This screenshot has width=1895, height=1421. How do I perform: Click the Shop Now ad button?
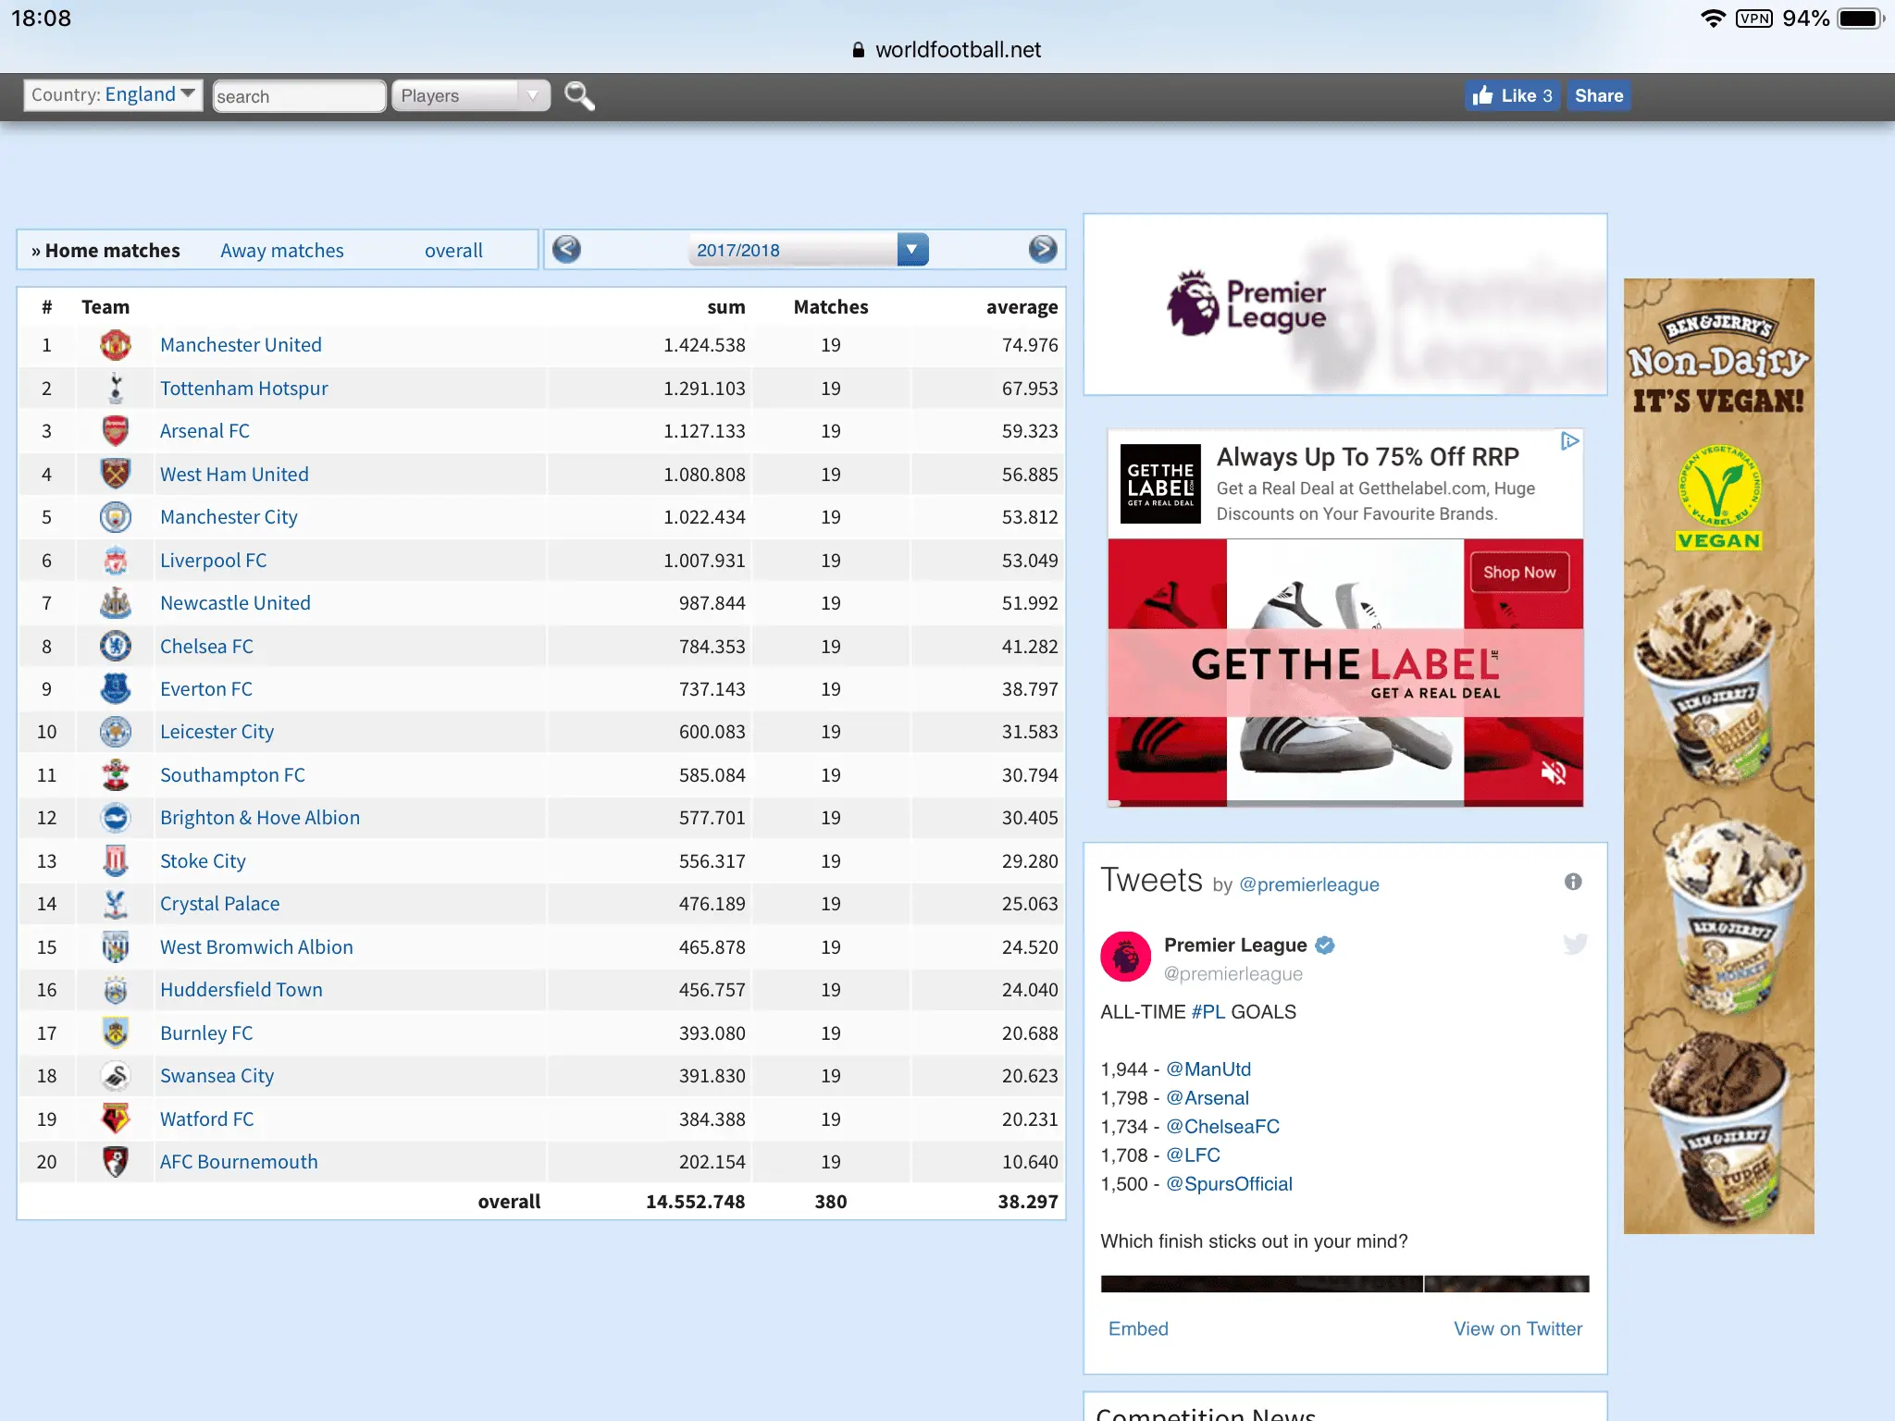[x=1518, y=573]
